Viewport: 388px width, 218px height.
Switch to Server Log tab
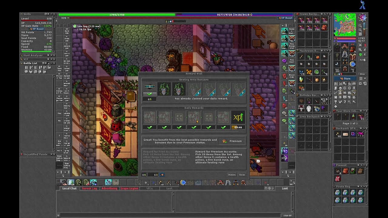click(x=89, y=188)
